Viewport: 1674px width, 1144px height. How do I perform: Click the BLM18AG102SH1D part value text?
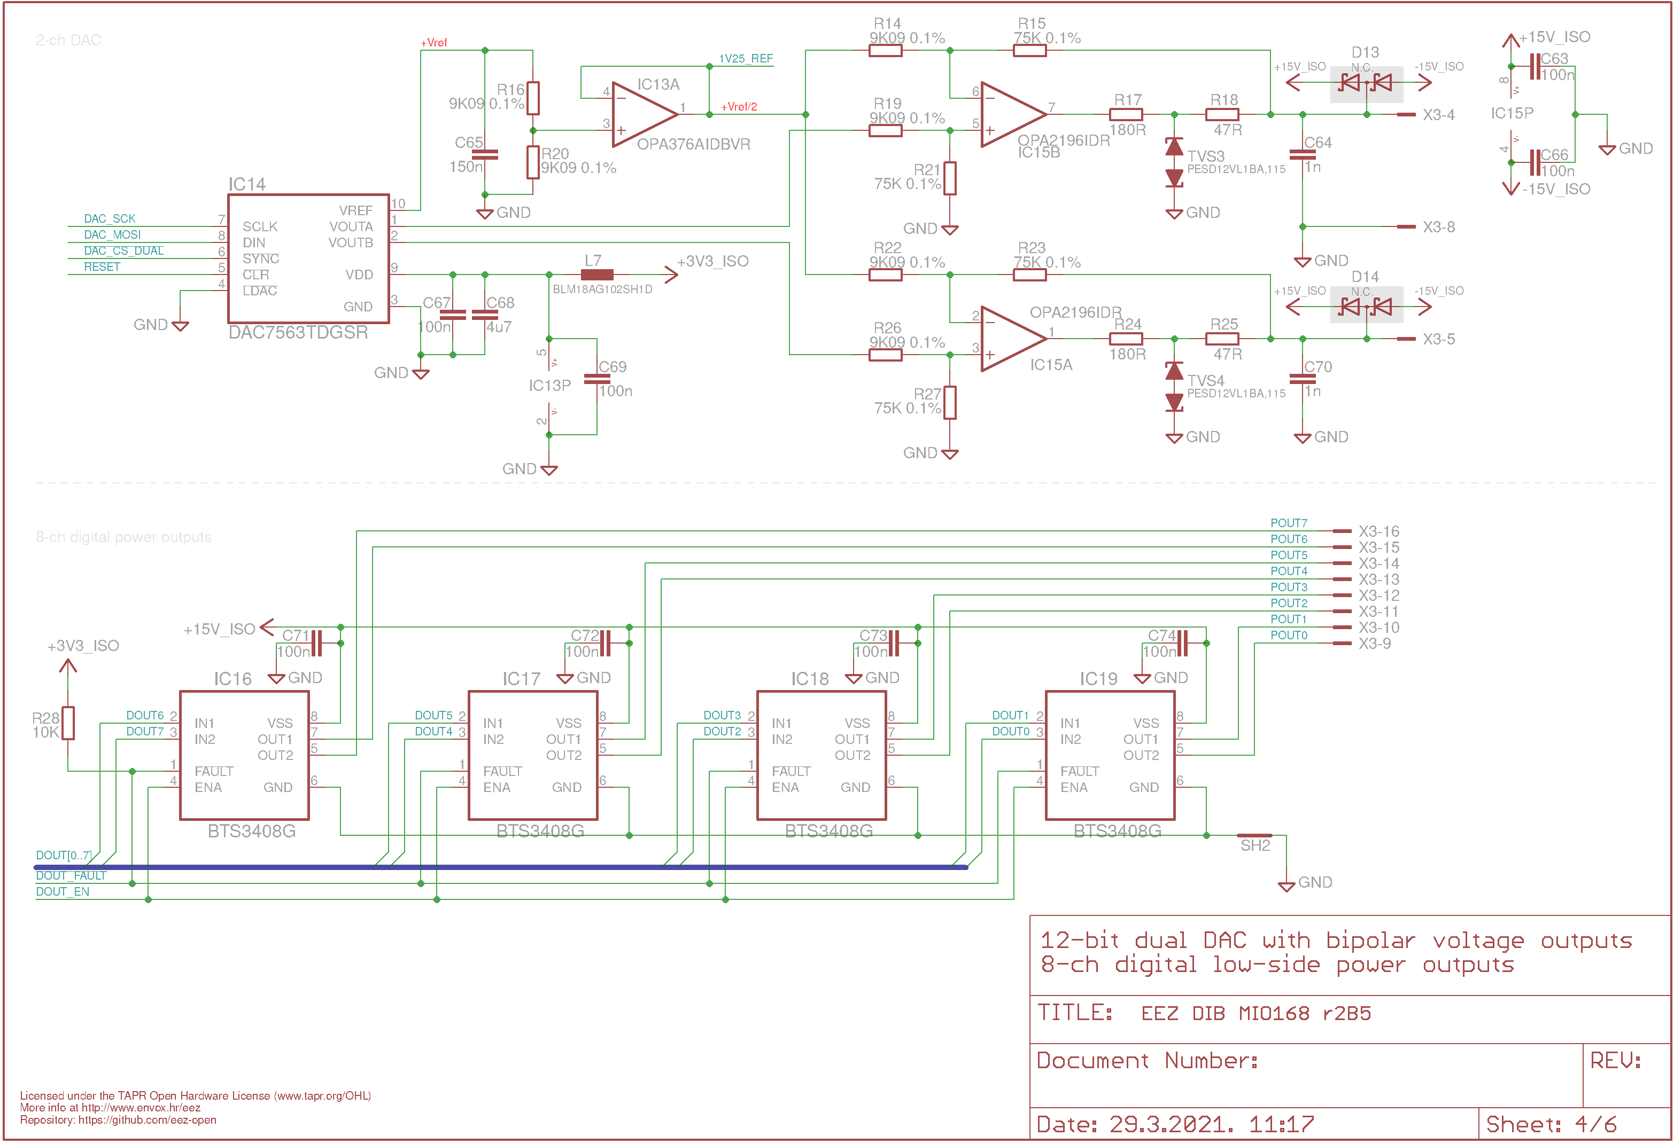pos(602,289)
